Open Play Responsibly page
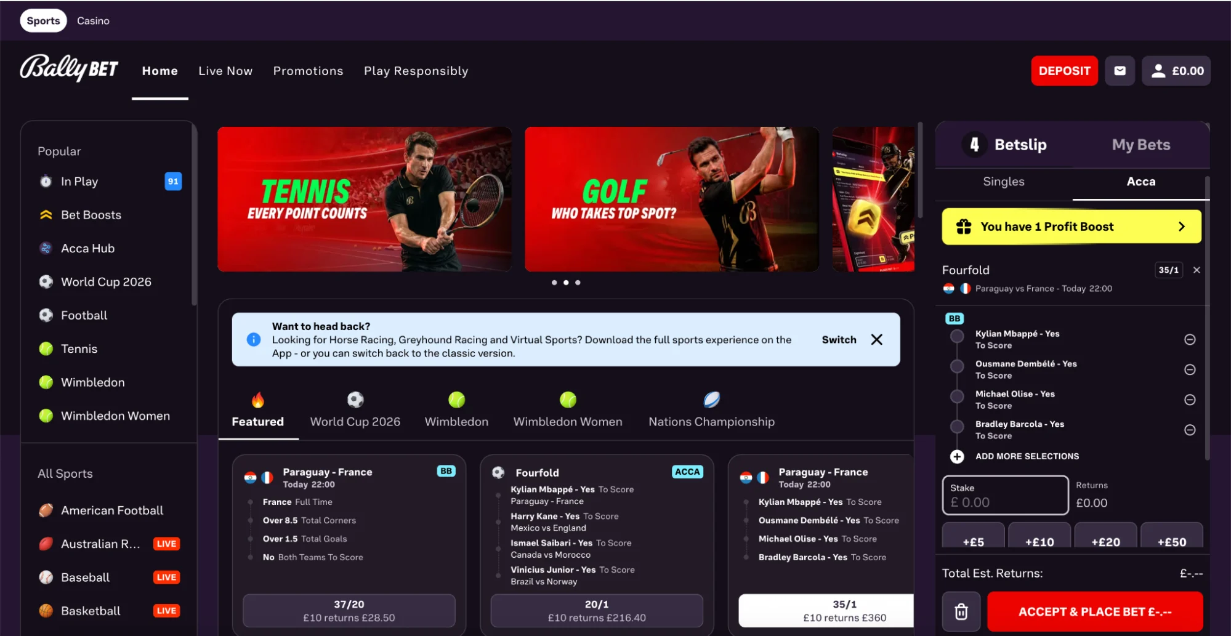Screen dimensions: 1231x636 coord(416,71)
